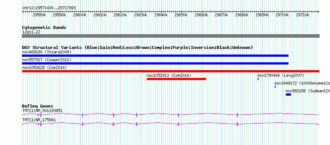Image resolution: width=330 pixels, height=145 pixels.
Task: Click the 29630k ruler tick label
Action: (x=141, y=15)
